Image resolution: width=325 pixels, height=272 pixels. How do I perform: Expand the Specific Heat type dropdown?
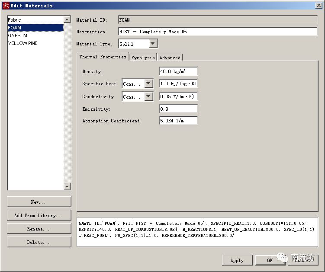tap(148, 83)
